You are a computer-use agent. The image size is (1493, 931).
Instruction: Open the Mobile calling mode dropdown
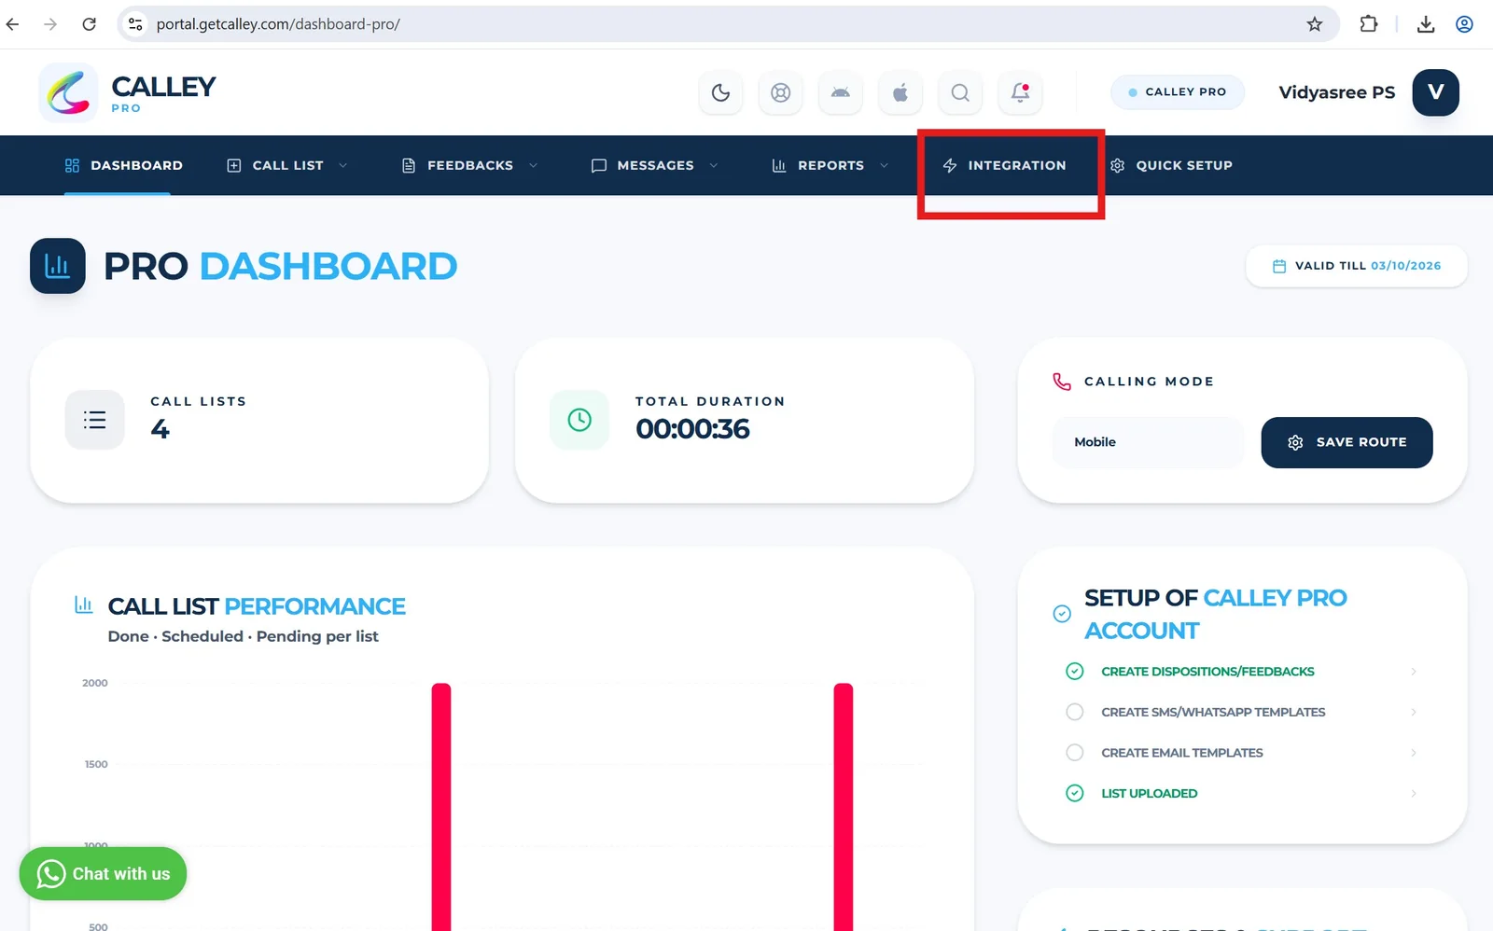click(x=1149, y=442)
